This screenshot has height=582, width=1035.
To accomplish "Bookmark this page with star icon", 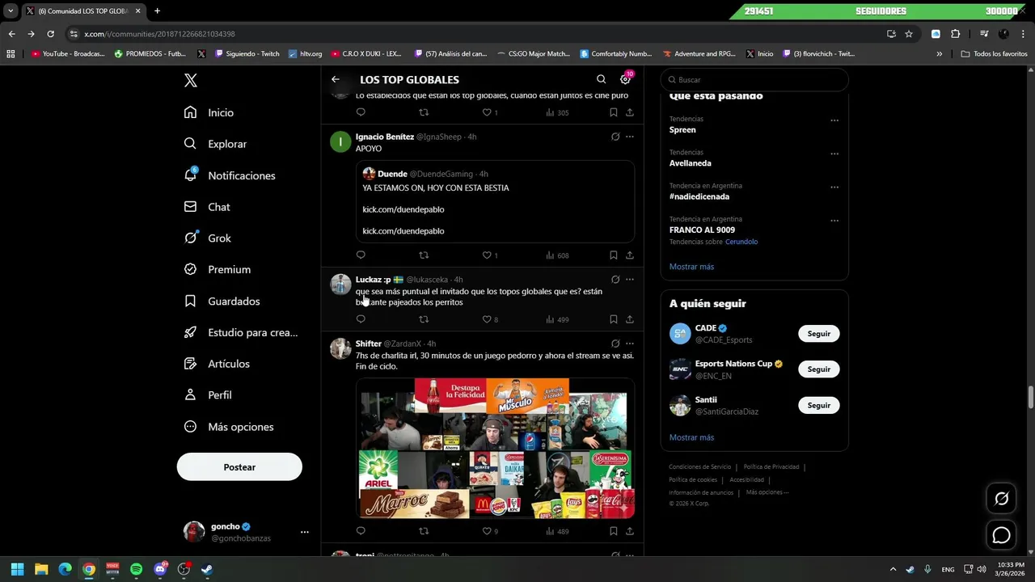I will 909,34.
